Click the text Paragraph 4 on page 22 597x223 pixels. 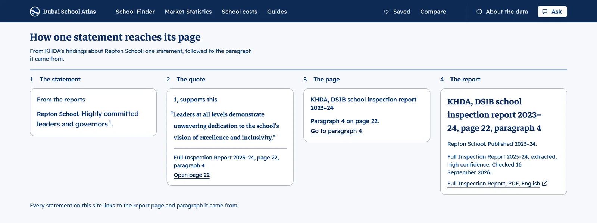(x=345, y=121)
